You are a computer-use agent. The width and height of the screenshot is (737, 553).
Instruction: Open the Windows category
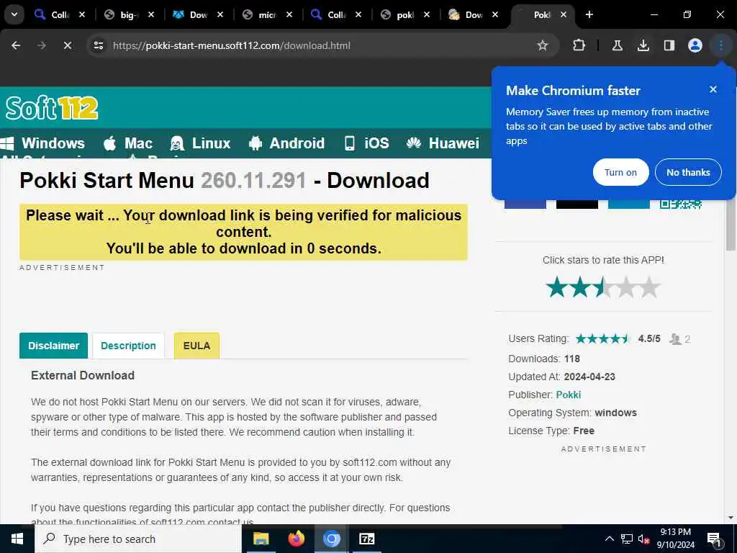(x=42, y=143)
